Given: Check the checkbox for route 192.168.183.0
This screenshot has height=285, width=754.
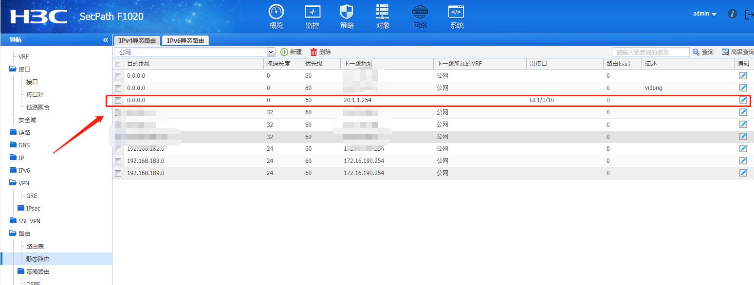Looking at the screenshot, I should point(118,160).
